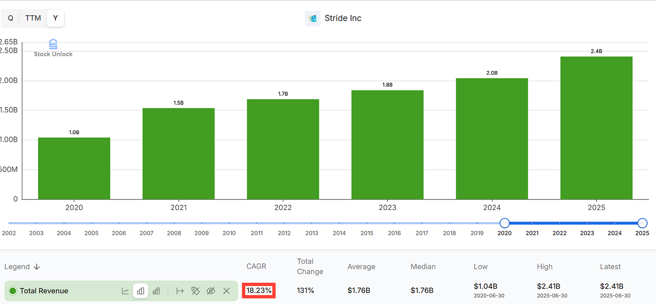
Task: Select the TTM period tab
Action: coord(33,18)
